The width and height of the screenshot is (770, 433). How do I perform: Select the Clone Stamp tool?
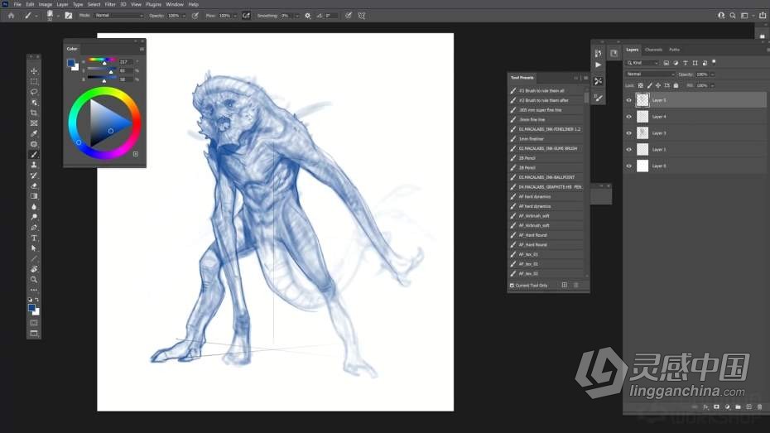click(34, 165)
